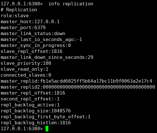Click the master_last_io_seconds_ago line
The image size is (157, 133).
click(x=41, y=39)
